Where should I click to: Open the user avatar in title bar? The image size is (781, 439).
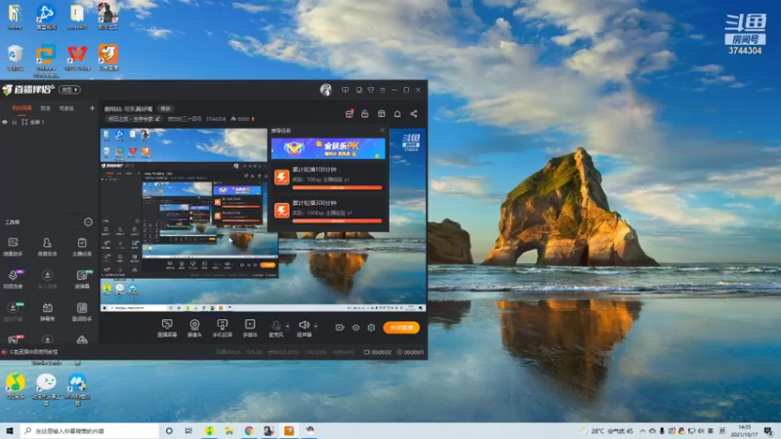pos(326,90)
